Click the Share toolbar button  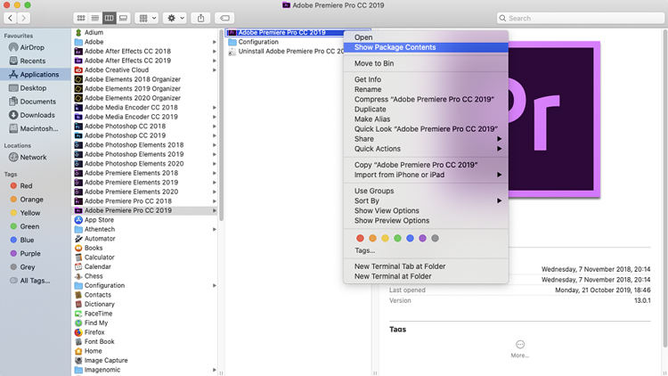pyautogui.click(x=200, y=18)
